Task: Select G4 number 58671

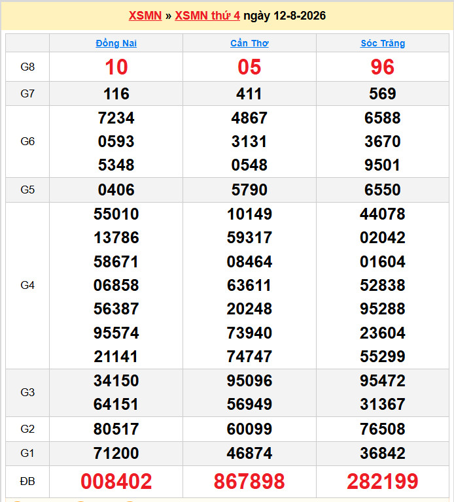Action: (116, 261)
